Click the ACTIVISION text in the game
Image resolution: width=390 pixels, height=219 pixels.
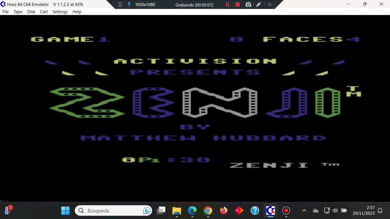pyautogui.click(x=195, y=61)
